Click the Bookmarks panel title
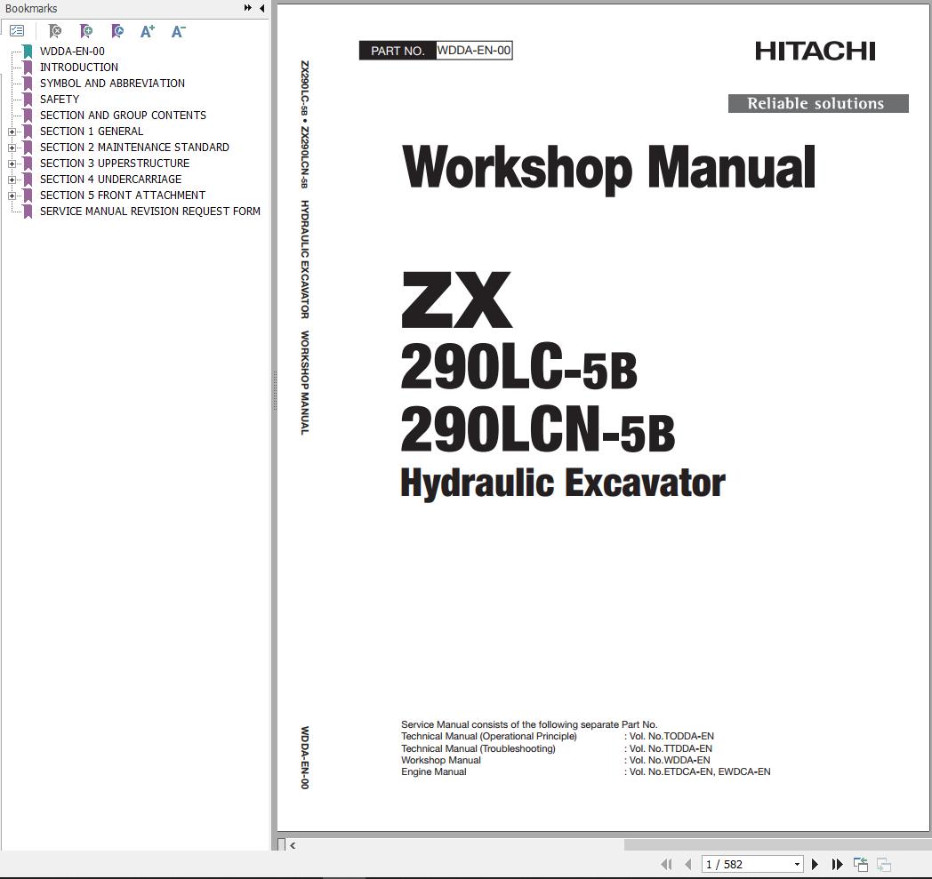 pyautogui.click(x=31, y=8)
